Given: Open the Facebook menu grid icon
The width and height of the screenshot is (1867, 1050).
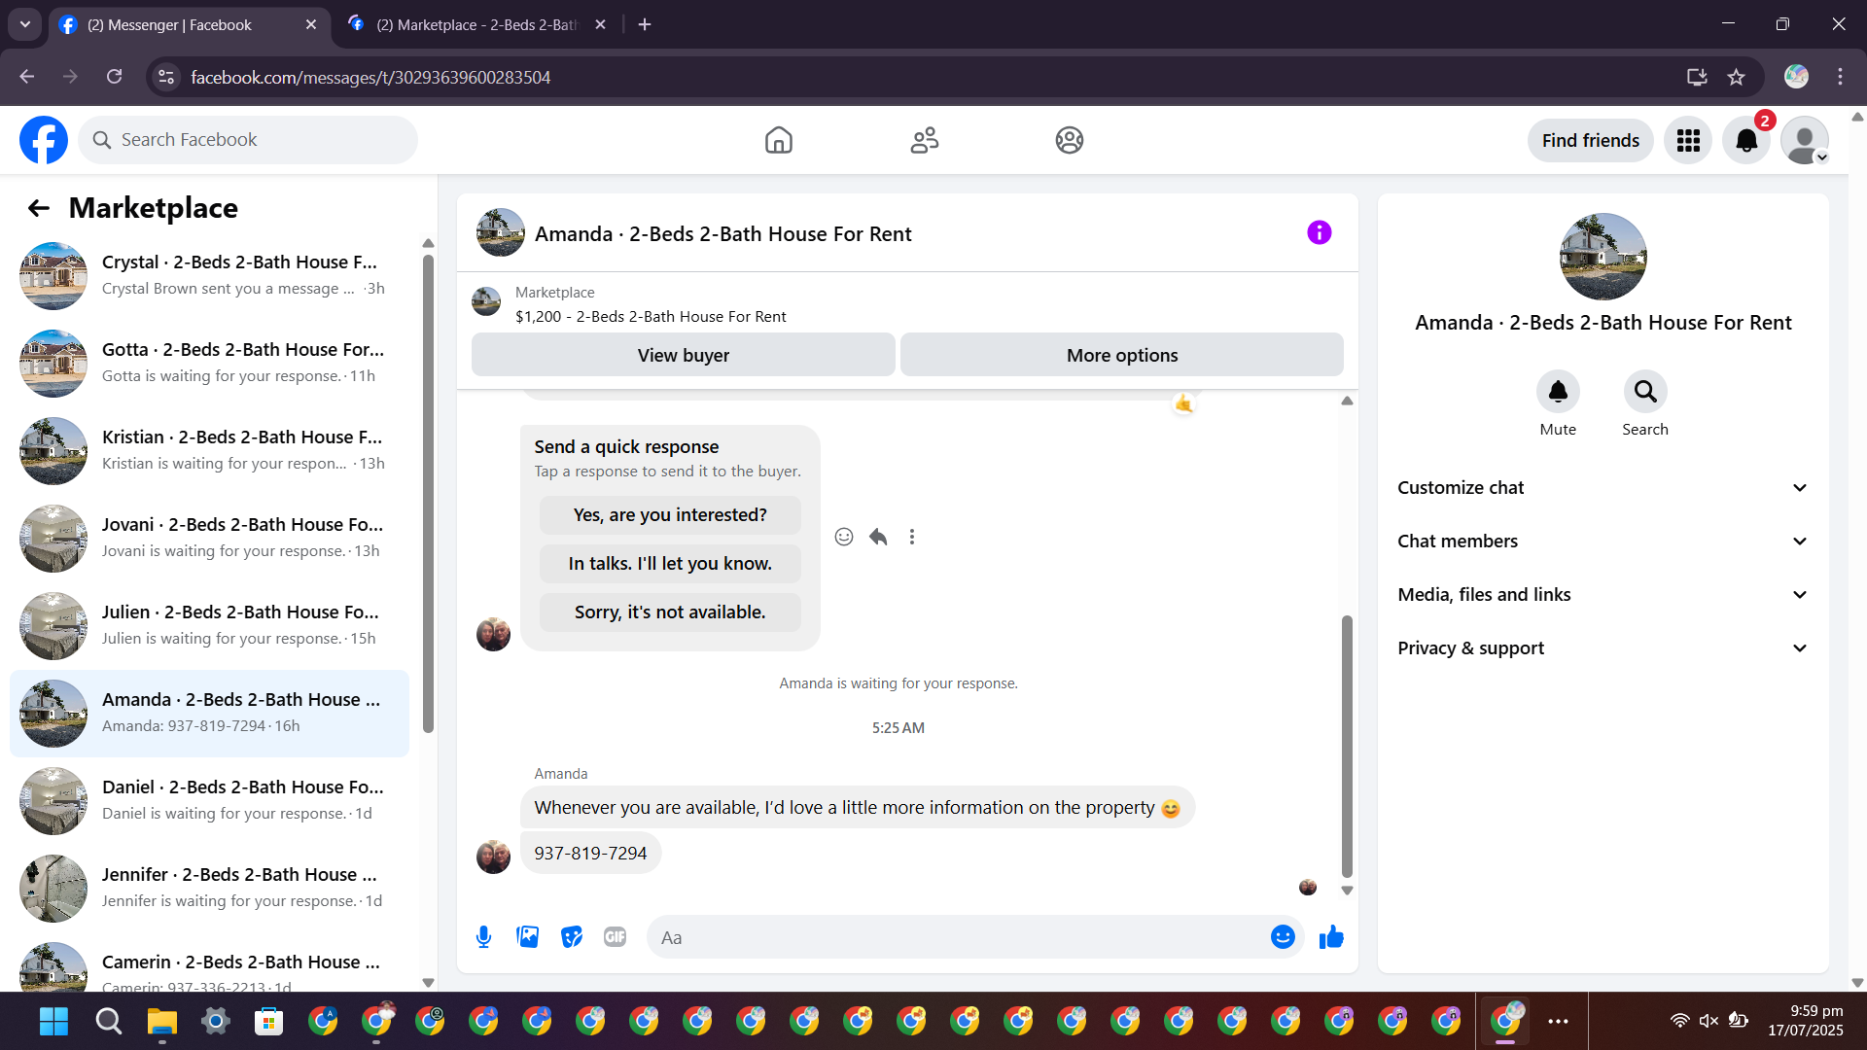Looking at the screenshot, I should 1688,141.
